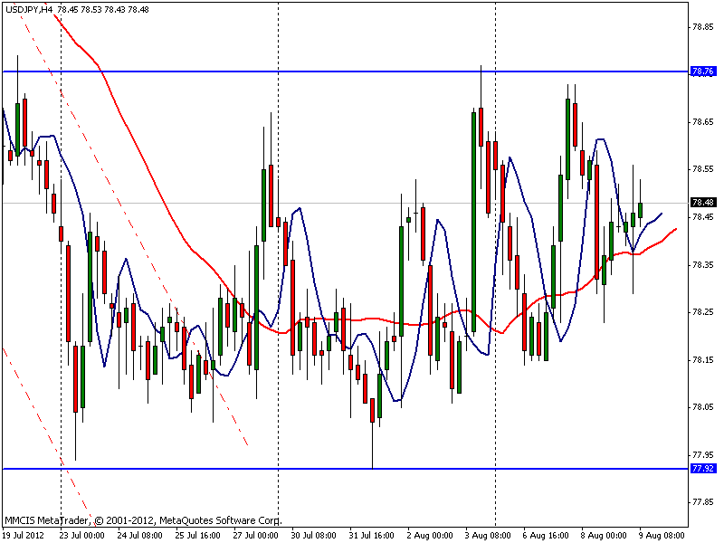724x543 pixels.
Task: Click the 30 Jul 08:00 time label
Action: pos(313,535)
